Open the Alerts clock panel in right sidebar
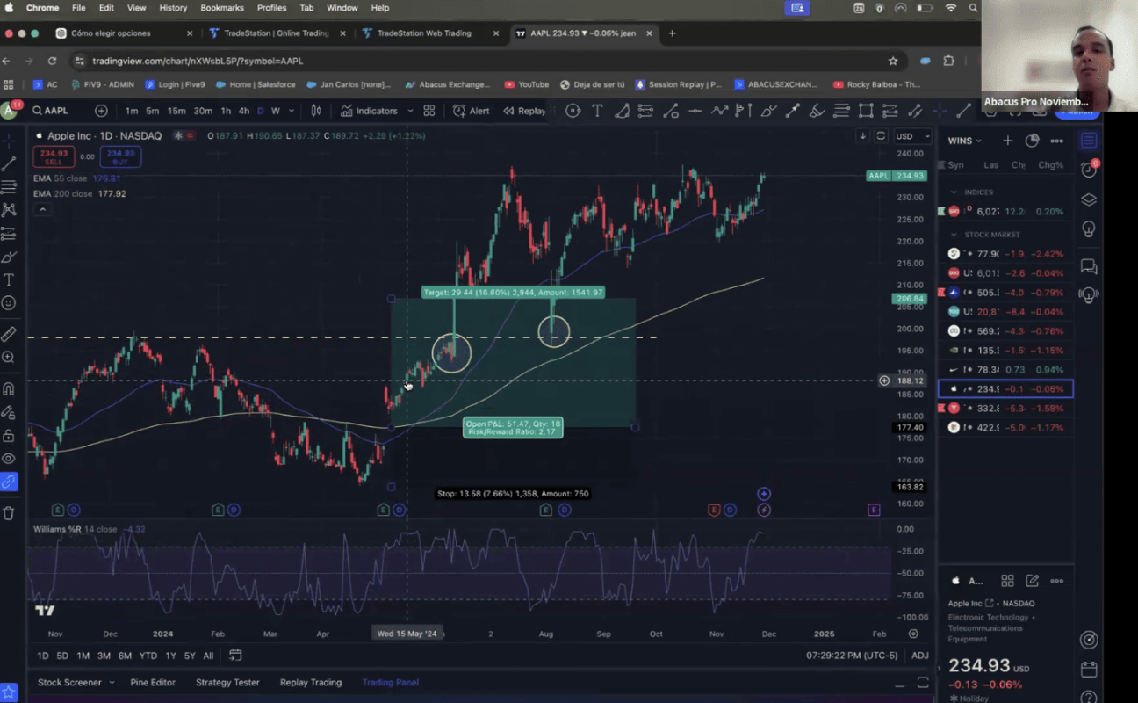This screenshot has height=703, width=1138. pyautogui.click(x=1089, y=170)
